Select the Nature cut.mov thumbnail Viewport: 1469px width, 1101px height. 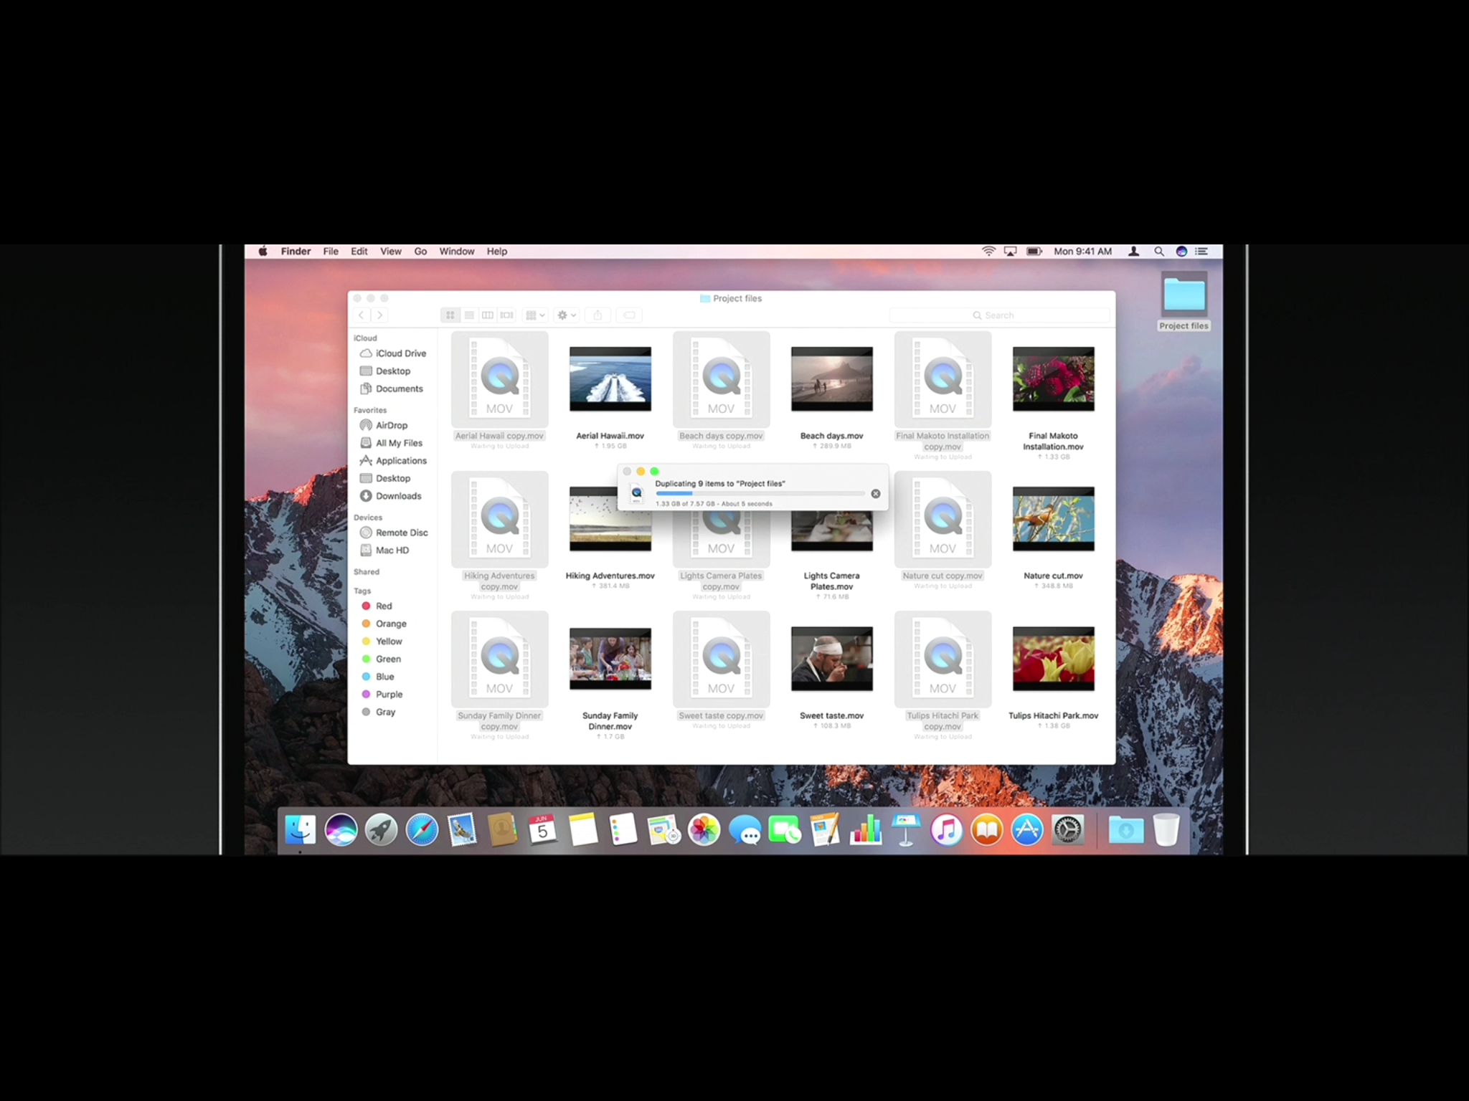[1053, 520]
